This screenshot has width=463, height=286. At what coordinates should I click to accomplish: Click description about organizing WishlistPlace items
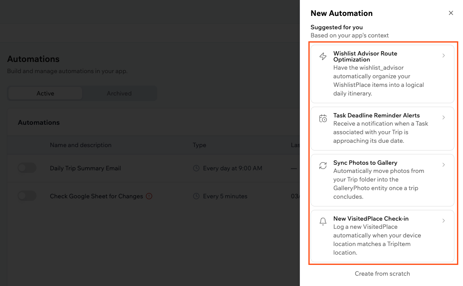pyautogui.click(x=378, y=80)
